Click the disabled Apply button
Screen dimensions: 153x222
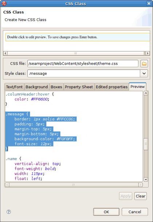pos(126,196)
